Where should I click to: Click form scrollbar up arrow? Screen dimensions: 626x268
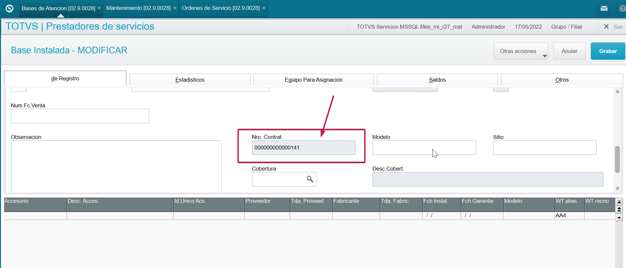pos(617,92)
